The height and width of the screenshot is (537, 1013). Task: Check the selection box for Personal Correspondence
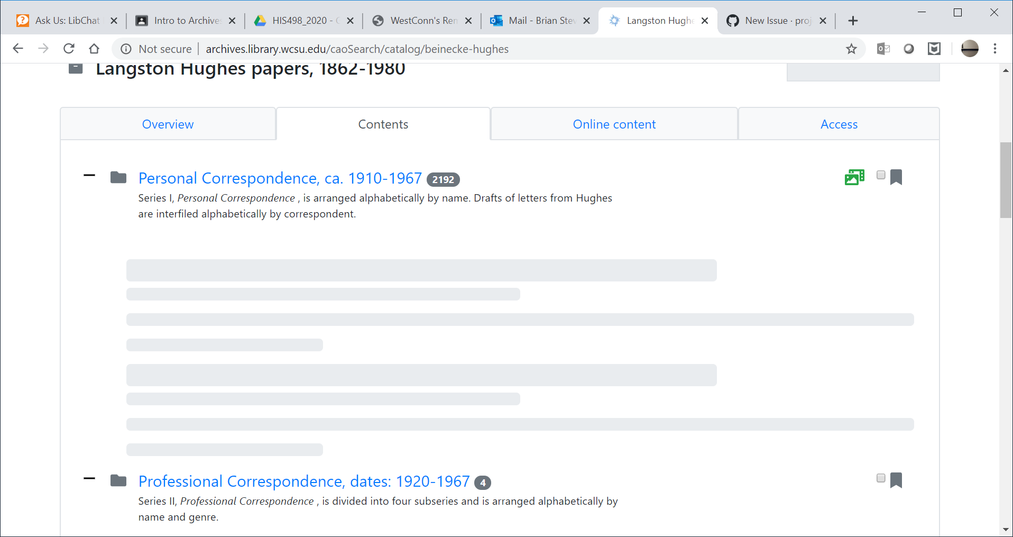pyautogui.click(x=881, y=175)
